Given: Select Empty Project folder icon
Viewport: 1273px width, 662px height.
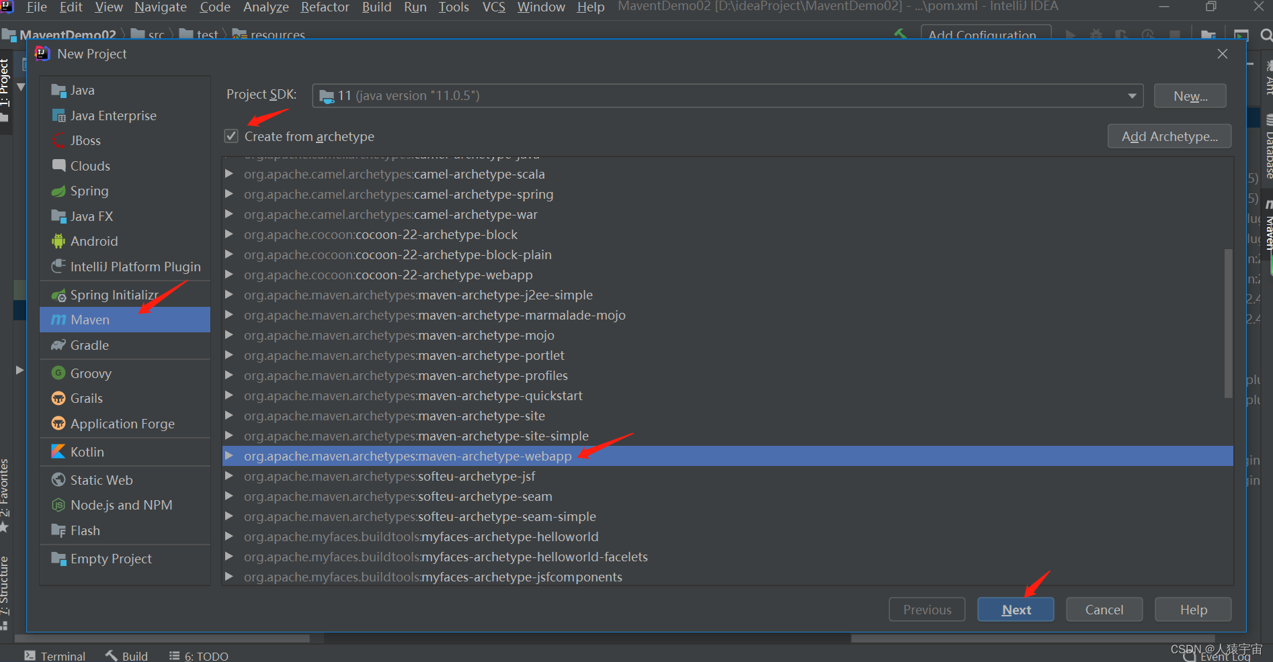Looking at the screenshot, I should 58,559.
